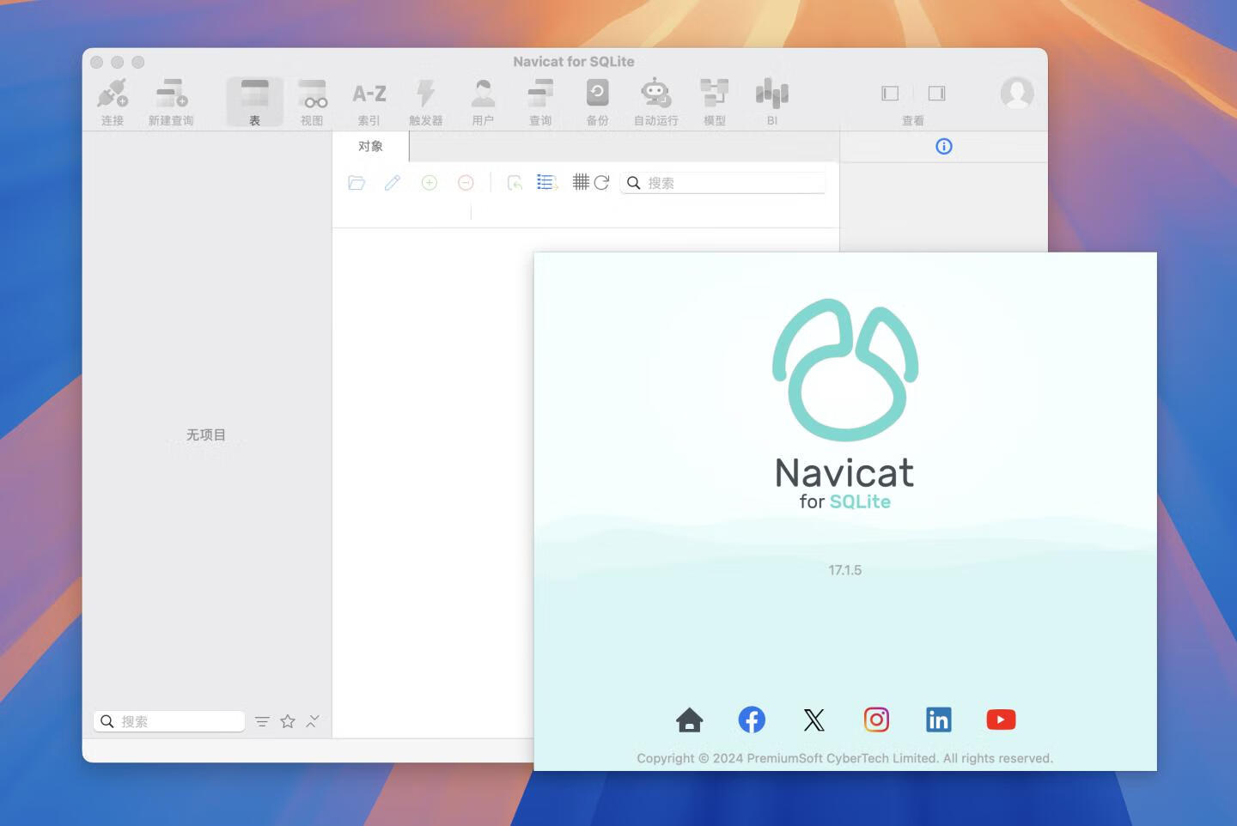
Task: Click the design table pencil icon
Action: 393,182
